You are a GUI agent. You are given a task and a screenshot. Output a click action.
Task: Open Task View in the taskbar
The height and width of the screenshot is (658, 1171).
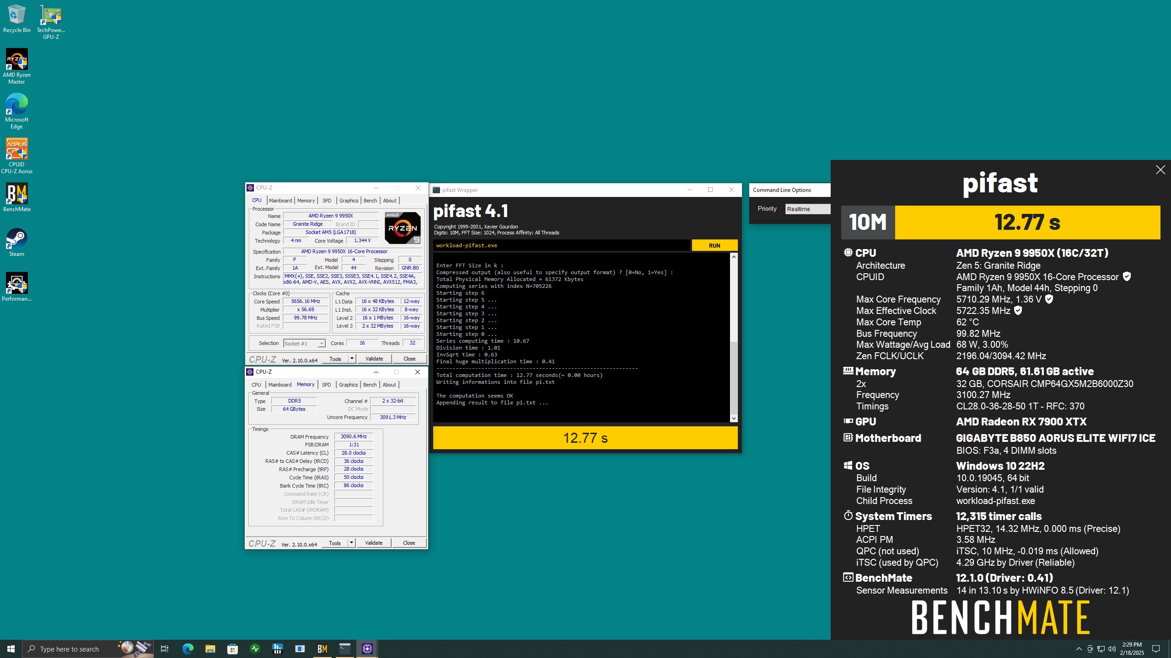(165, 649)
